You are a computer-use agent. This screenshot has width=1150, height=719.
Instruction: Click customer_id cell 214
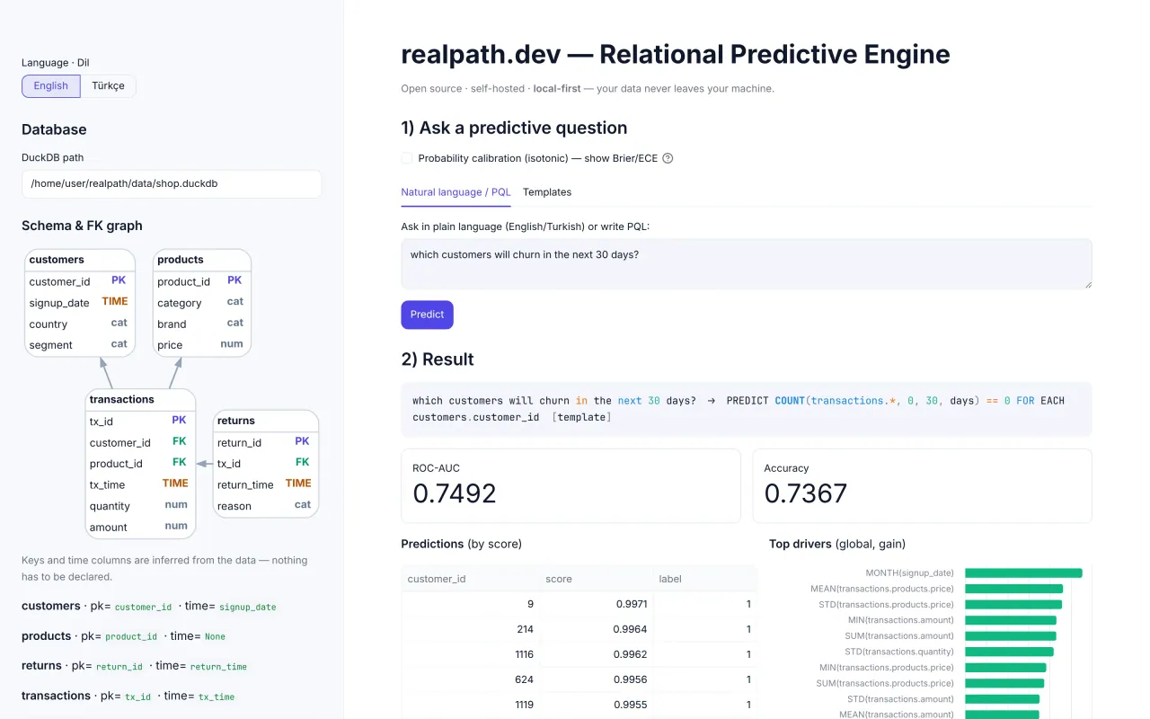pyautogui.click(x=471, y=629)
